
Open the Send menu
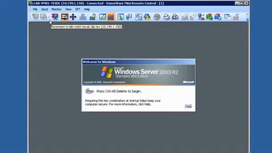click(44, 9)
